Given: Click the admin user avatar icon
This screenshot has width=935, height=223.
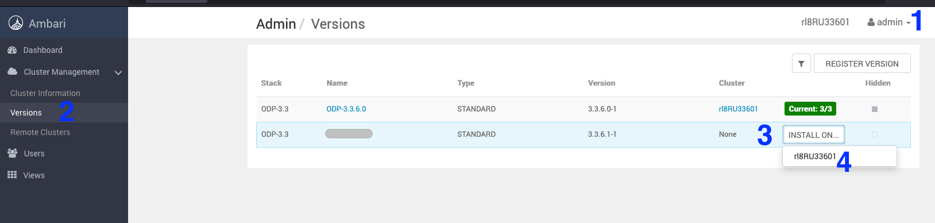Looking at the screenshot, I should 871,22.
